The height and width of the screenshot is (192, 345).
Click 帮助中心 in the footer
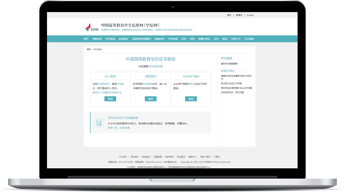192,157
